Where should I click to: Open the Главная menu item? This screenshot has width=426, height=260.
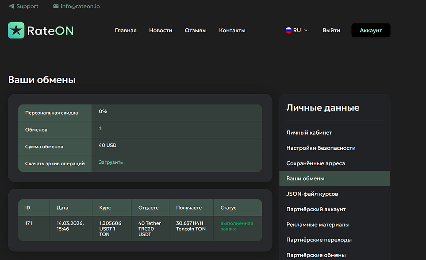tap(126, 31)
